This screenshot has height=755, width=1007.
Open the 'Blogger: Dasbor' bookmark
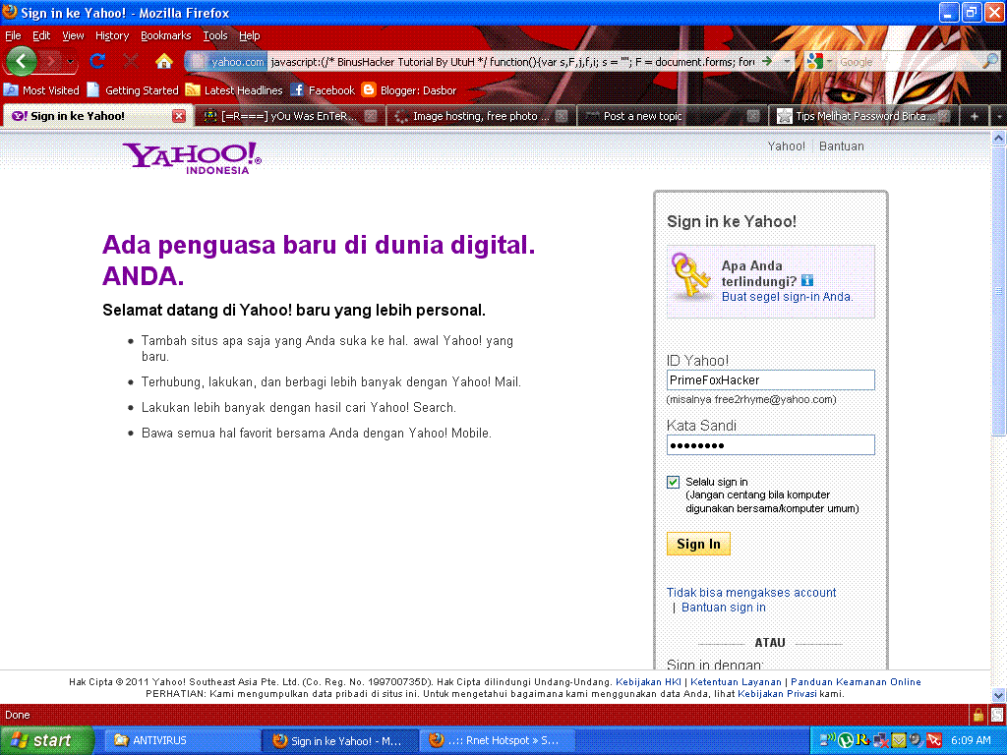409,90
